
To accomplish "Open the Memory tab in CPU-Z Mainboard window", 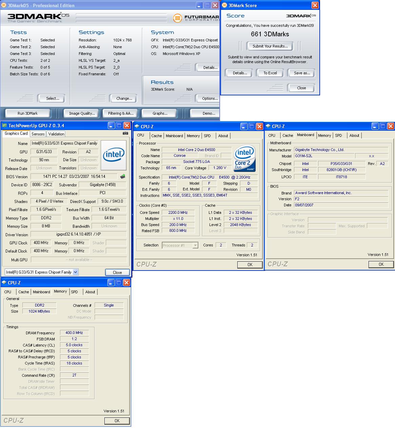I will (324, 135).
